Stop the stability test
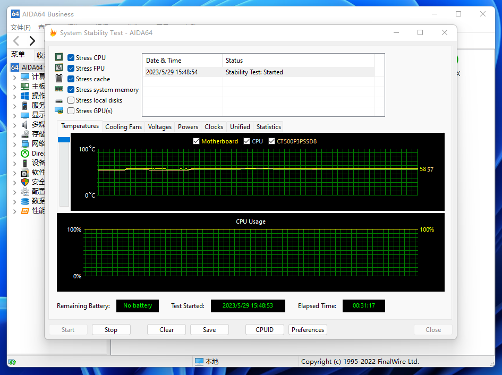The image size is (502, 375). click(111, 329)
